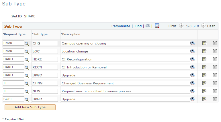Go to next rows arrow
This screenshot has width=221, height=122.
tap(203, 26)
